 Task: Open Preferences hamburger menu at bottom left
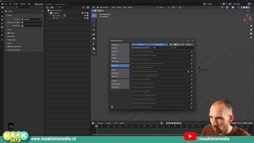point(112,107)
